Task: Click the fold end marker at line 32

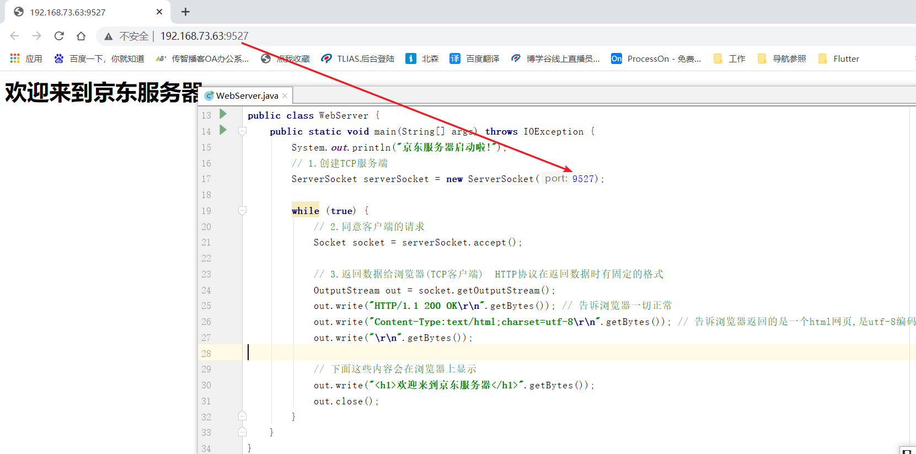Action: pyautogui.click(x=242, y=416)
